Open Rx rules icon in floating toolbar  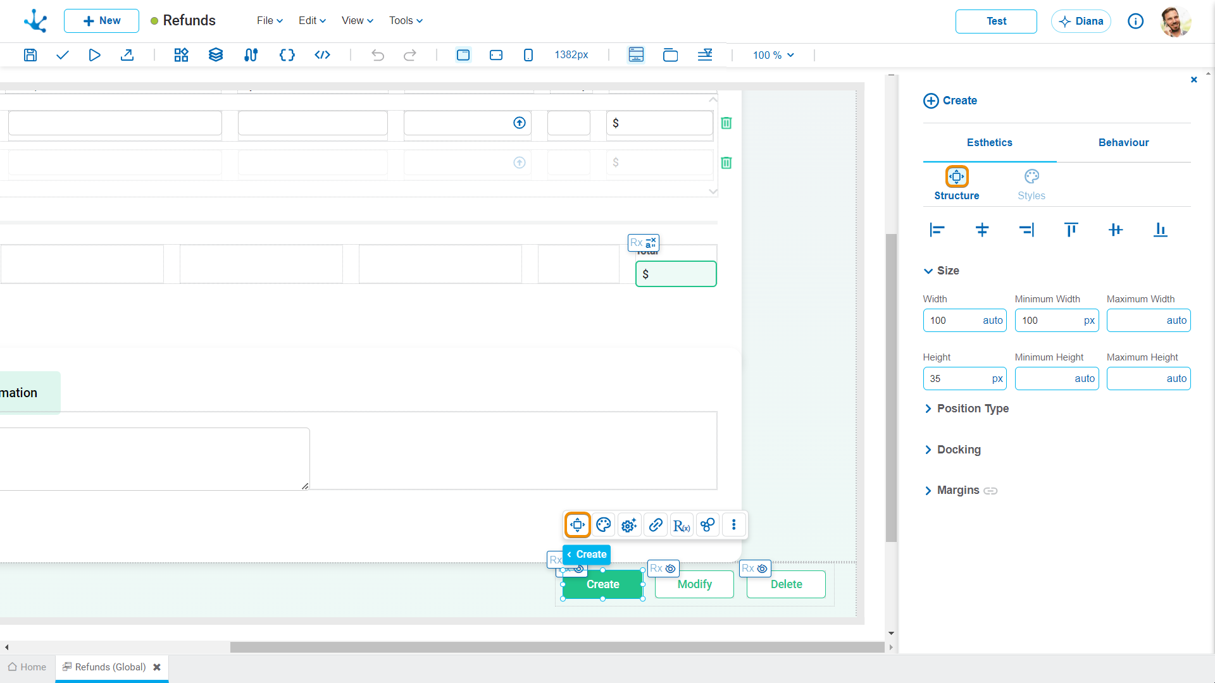[x=682, y=525]
